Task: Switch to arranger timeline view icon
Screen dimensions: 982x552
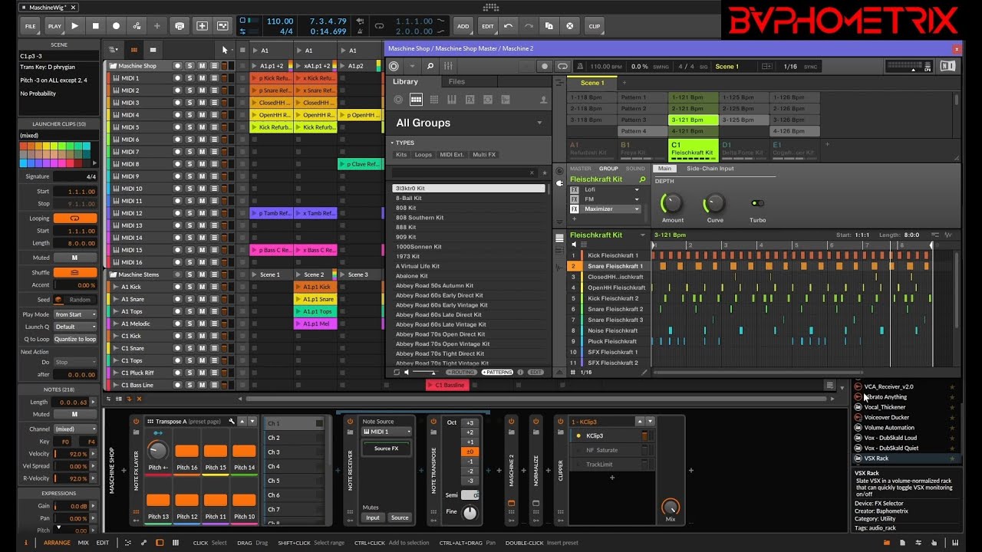Action: 153,50
